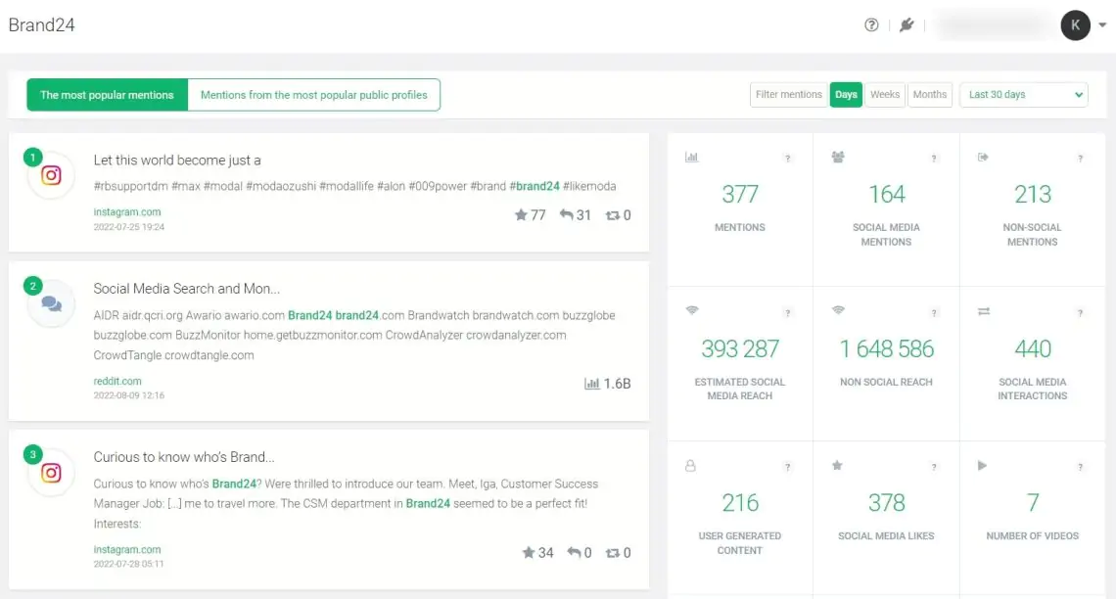Open the Last 30 days dropdown
Viewport: 1116px width, 599px height.
coord(1023,95)
